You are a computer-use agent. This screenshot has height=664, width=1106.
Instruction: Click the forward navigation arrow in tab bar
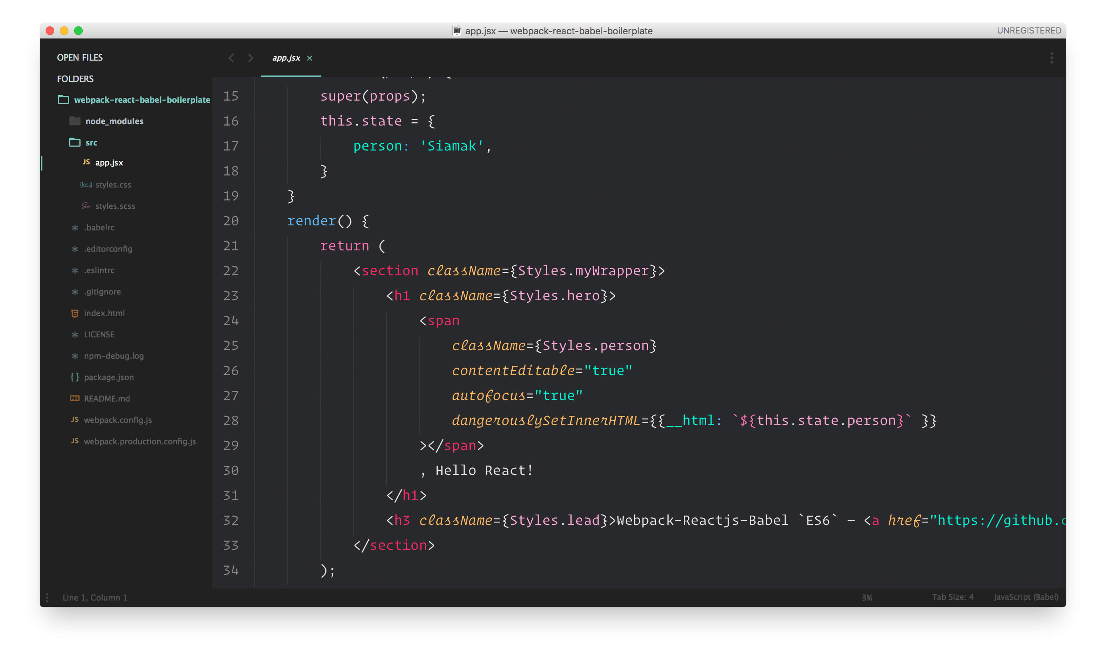click(x=250, y=58)
